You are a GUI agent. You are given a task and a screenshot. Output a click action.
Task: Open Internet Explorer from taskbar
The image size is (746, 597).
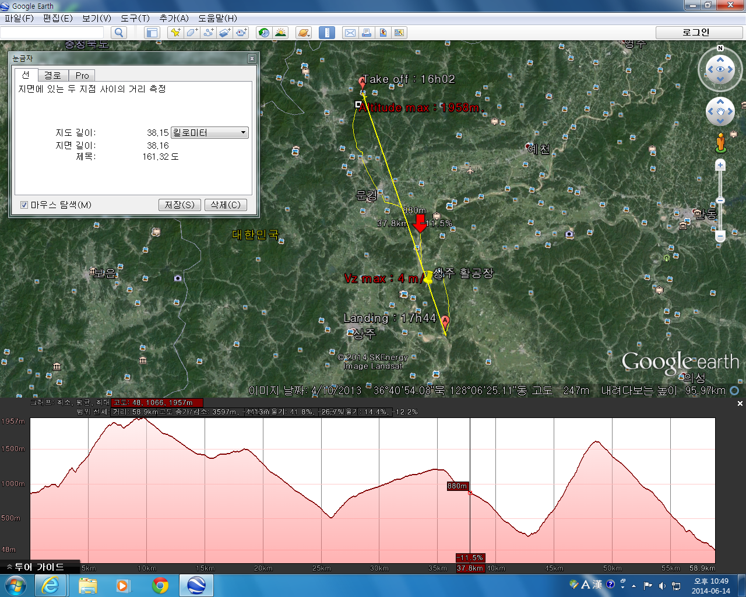51,585
